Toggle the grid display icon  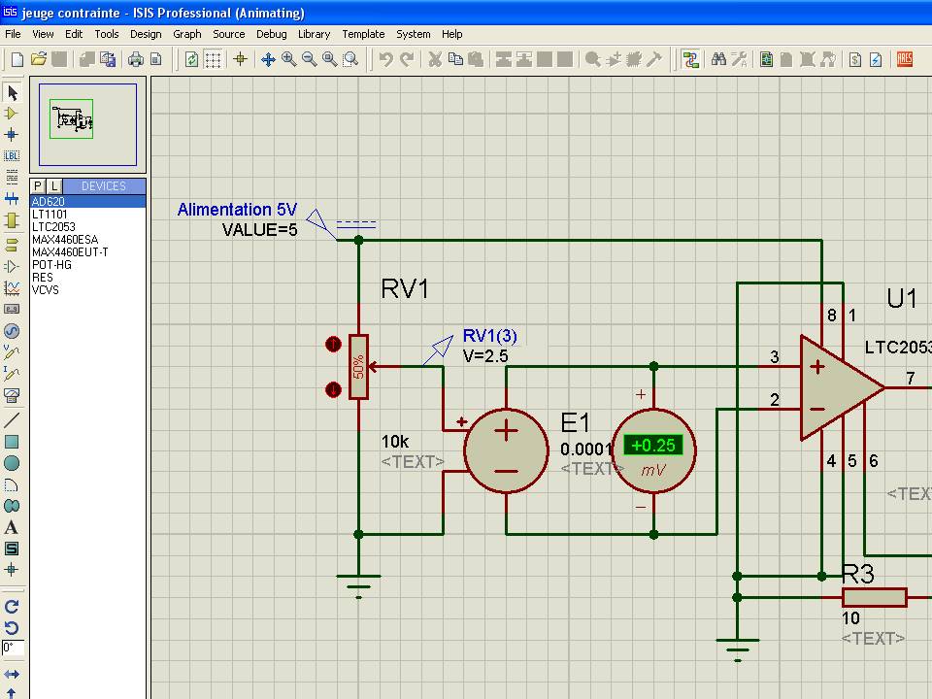213,59
